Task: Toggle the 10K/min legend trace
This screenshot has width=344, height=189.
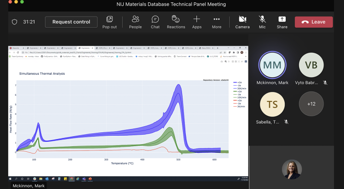Action: (239, 98)
